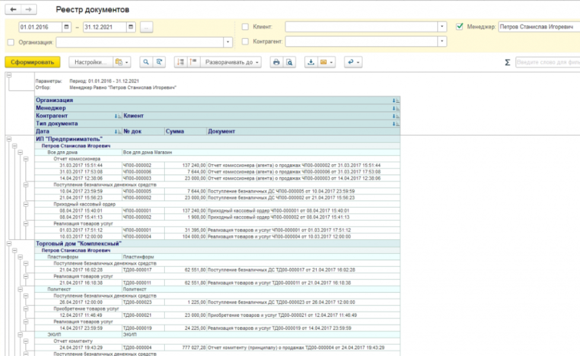Open print preview icon
Viewport: 580px width, 356px height.
[289, 62]
